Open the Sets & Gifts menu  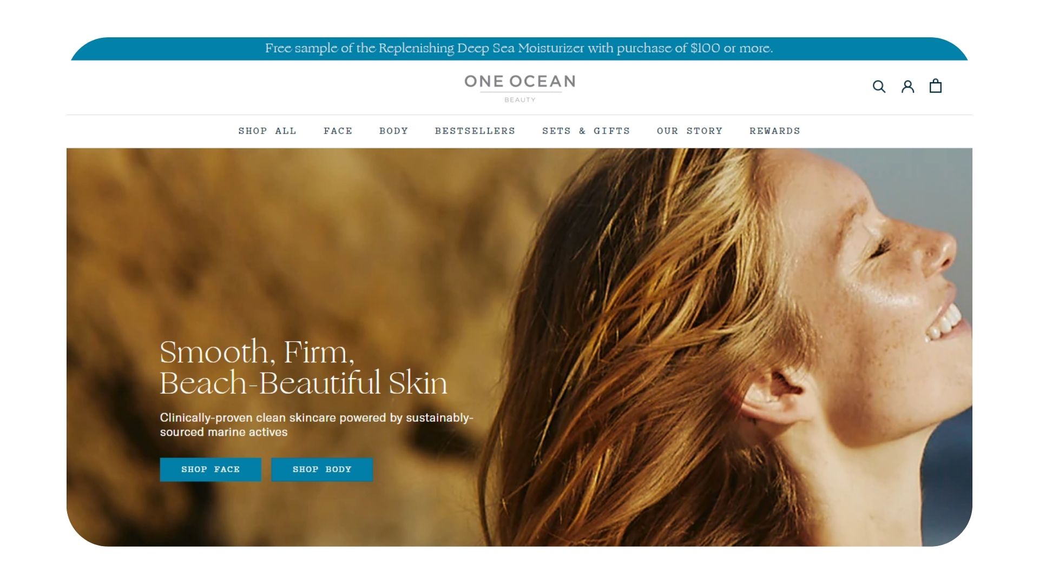pyautogui.click(x=586, y=131)
